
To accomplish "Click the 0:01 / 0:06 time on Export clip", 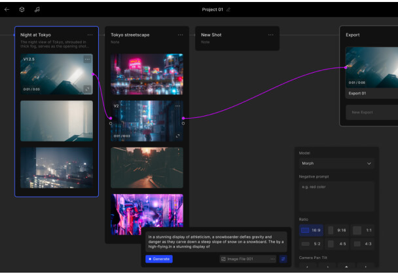I will click(357, 83).
